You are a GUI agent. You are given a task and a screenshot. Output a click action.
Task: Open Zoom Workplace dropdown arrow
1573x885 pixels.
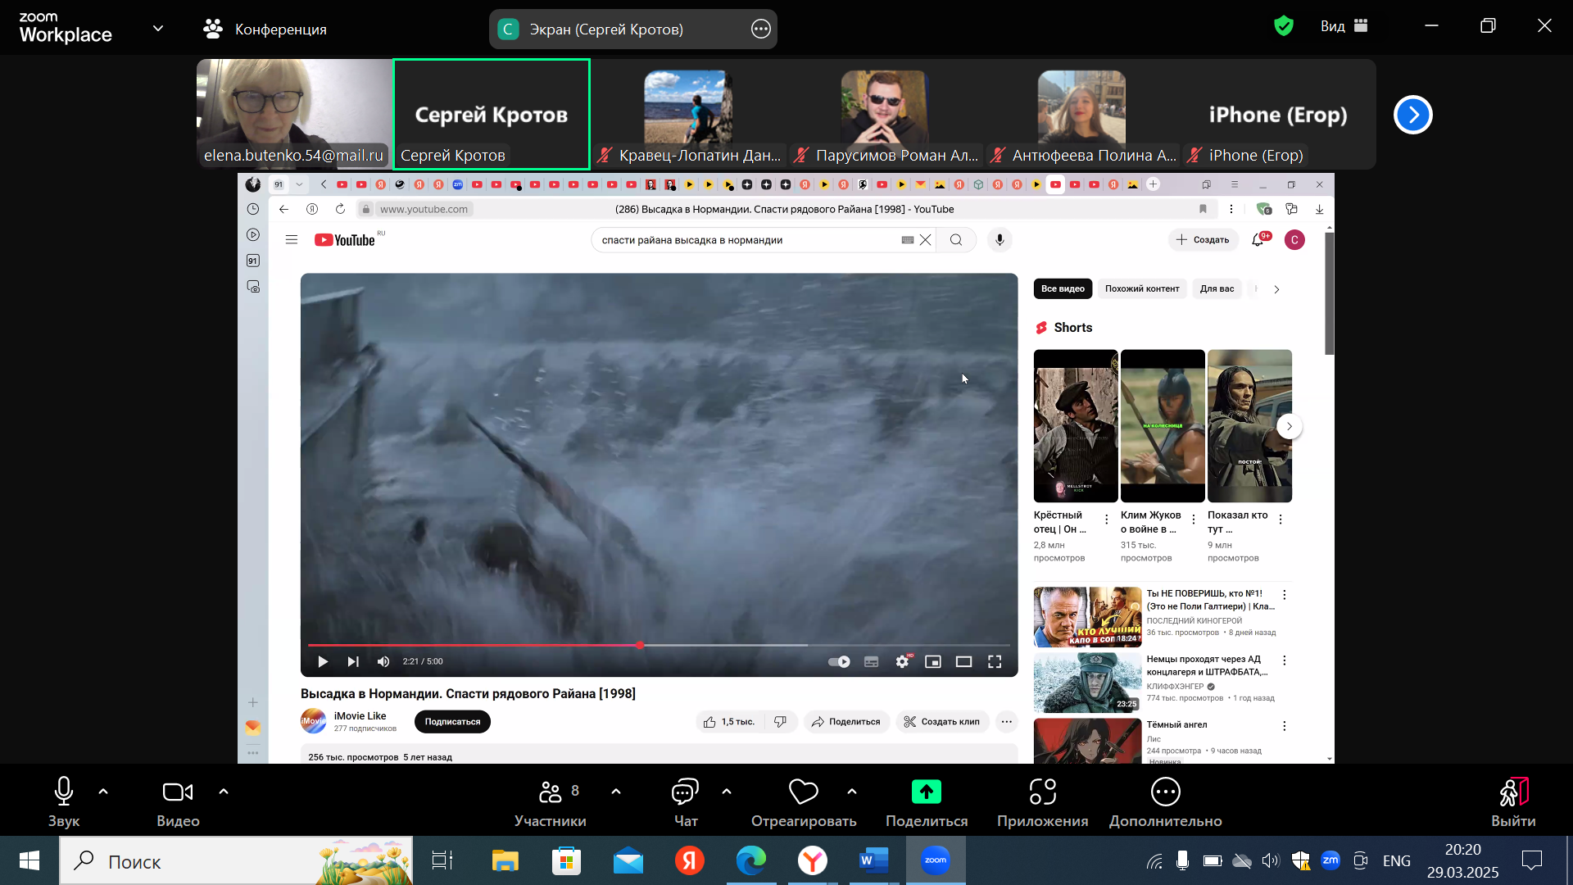[x=158, y=29]
